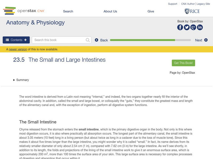Click the Rice University logo
The height and width of the screenshot is (159, 213).
point(192,11)
